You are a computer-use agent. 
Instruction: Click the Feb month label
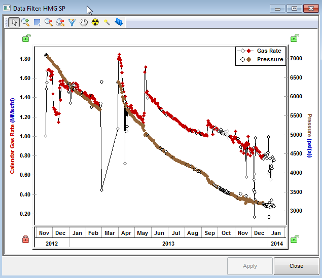click(93, 233)
